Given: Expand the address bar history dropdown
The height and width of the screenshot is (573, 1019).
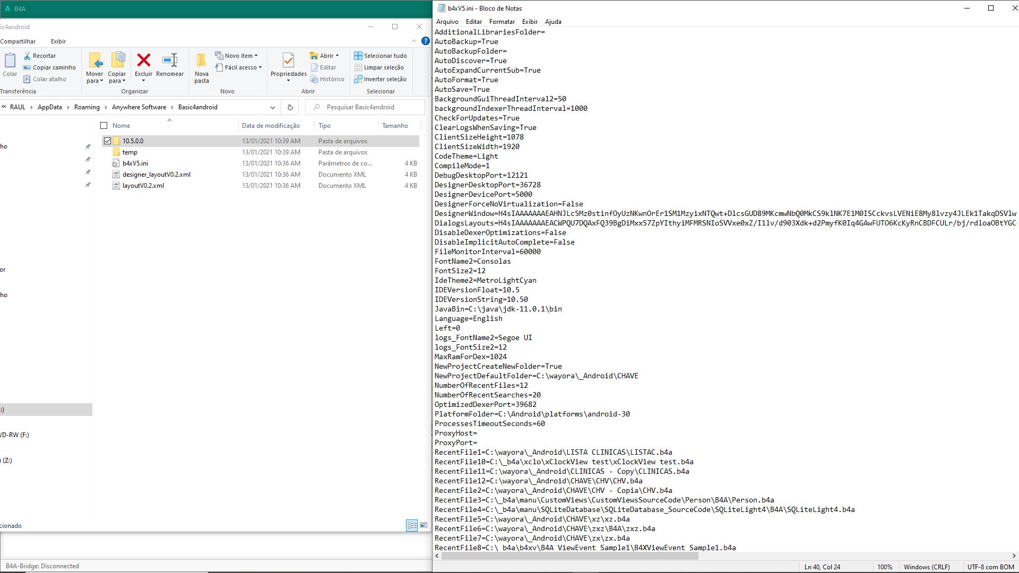Looking at the screenshot, I should point(273,107).
